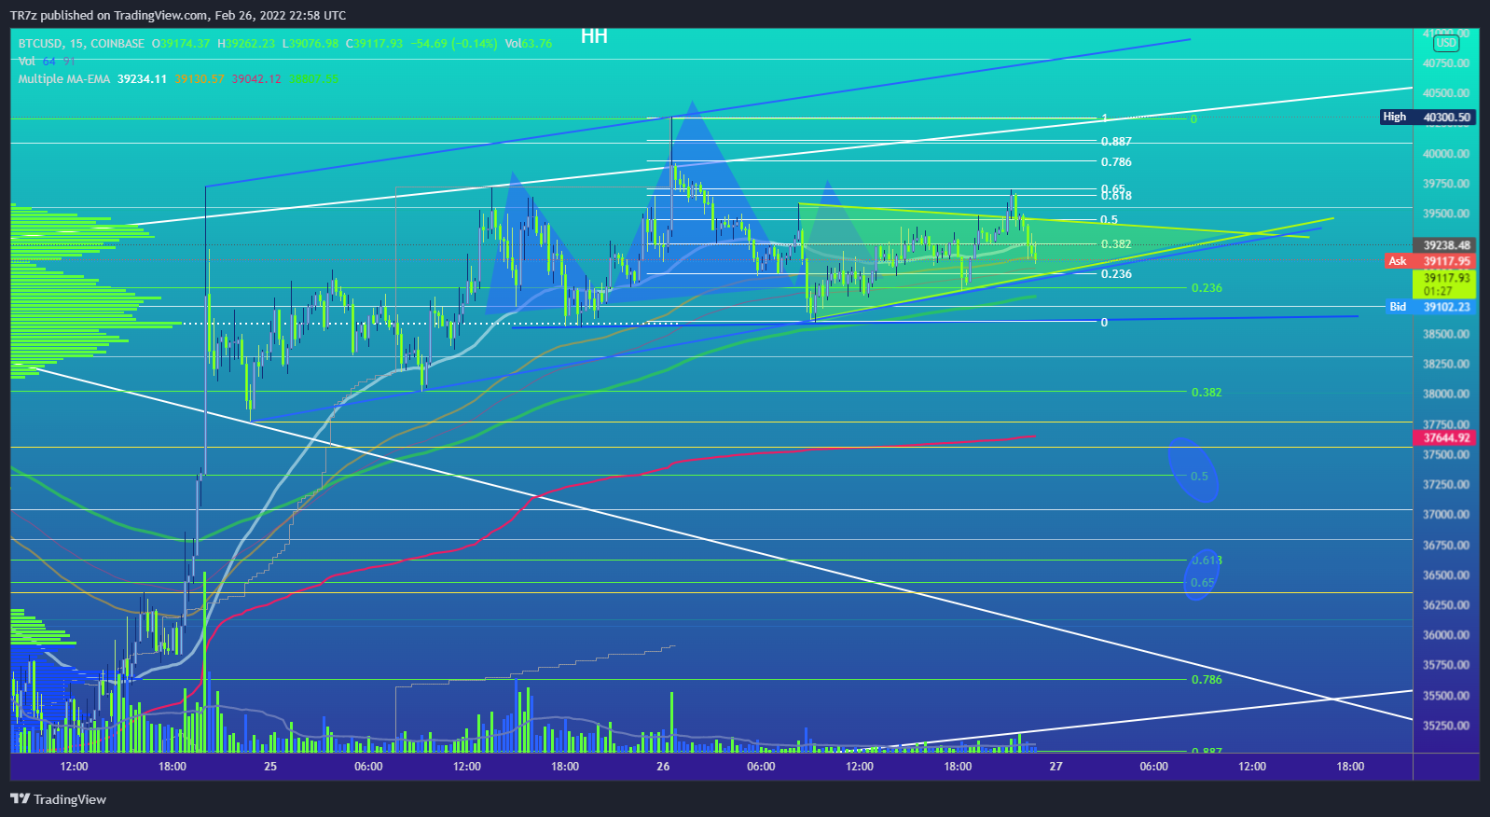The height and width of the screenshot is (817, 1490).
Task: Click the 36500.00 price axis label
Action: pyautogui.click(x=1446, y=575)
